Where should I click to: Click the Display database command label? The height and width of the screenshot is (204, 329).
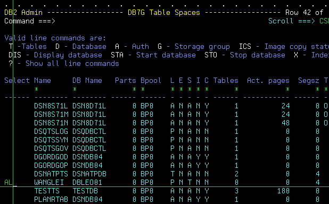[68, 55]
